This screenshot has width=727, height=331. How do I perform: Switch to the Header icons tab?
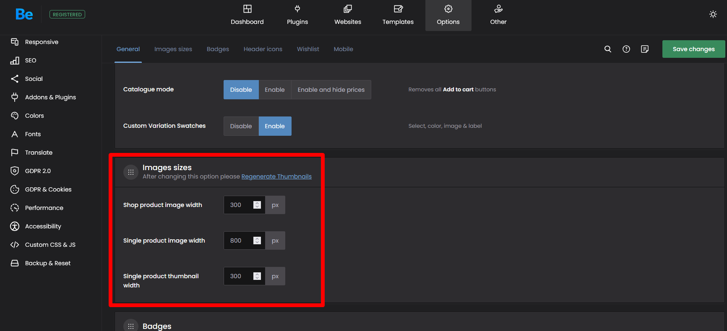(x=263, y=49)
